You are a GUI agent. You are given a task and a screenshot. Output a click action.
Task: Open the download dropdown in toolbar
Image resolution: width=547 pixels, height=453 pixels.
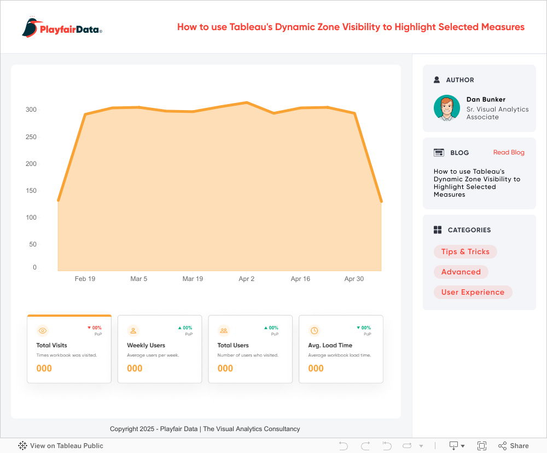pyautogui.click(x=456, y=446)
